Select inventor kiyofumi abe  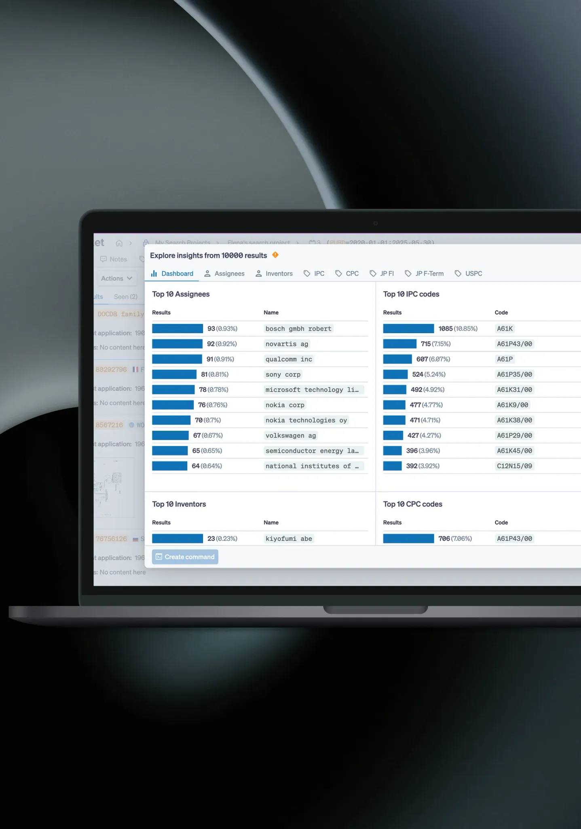click(x=289, y=539)
